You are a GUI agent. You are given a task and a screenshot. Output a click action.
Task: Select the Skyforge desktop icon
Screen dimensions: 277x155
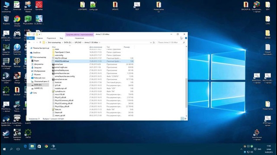click(17, 62)
